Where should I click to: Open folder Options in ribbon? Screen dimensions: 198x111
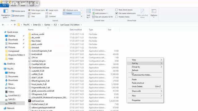[x=154, y=14]
